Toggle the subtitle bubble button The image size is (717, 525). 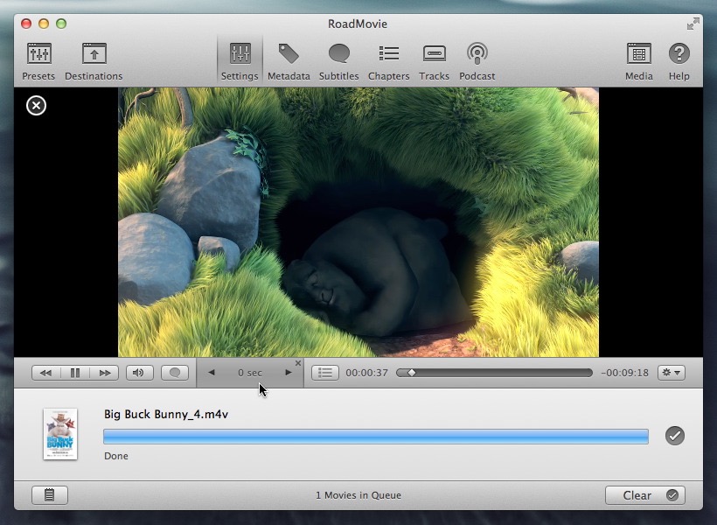[175, 373]
